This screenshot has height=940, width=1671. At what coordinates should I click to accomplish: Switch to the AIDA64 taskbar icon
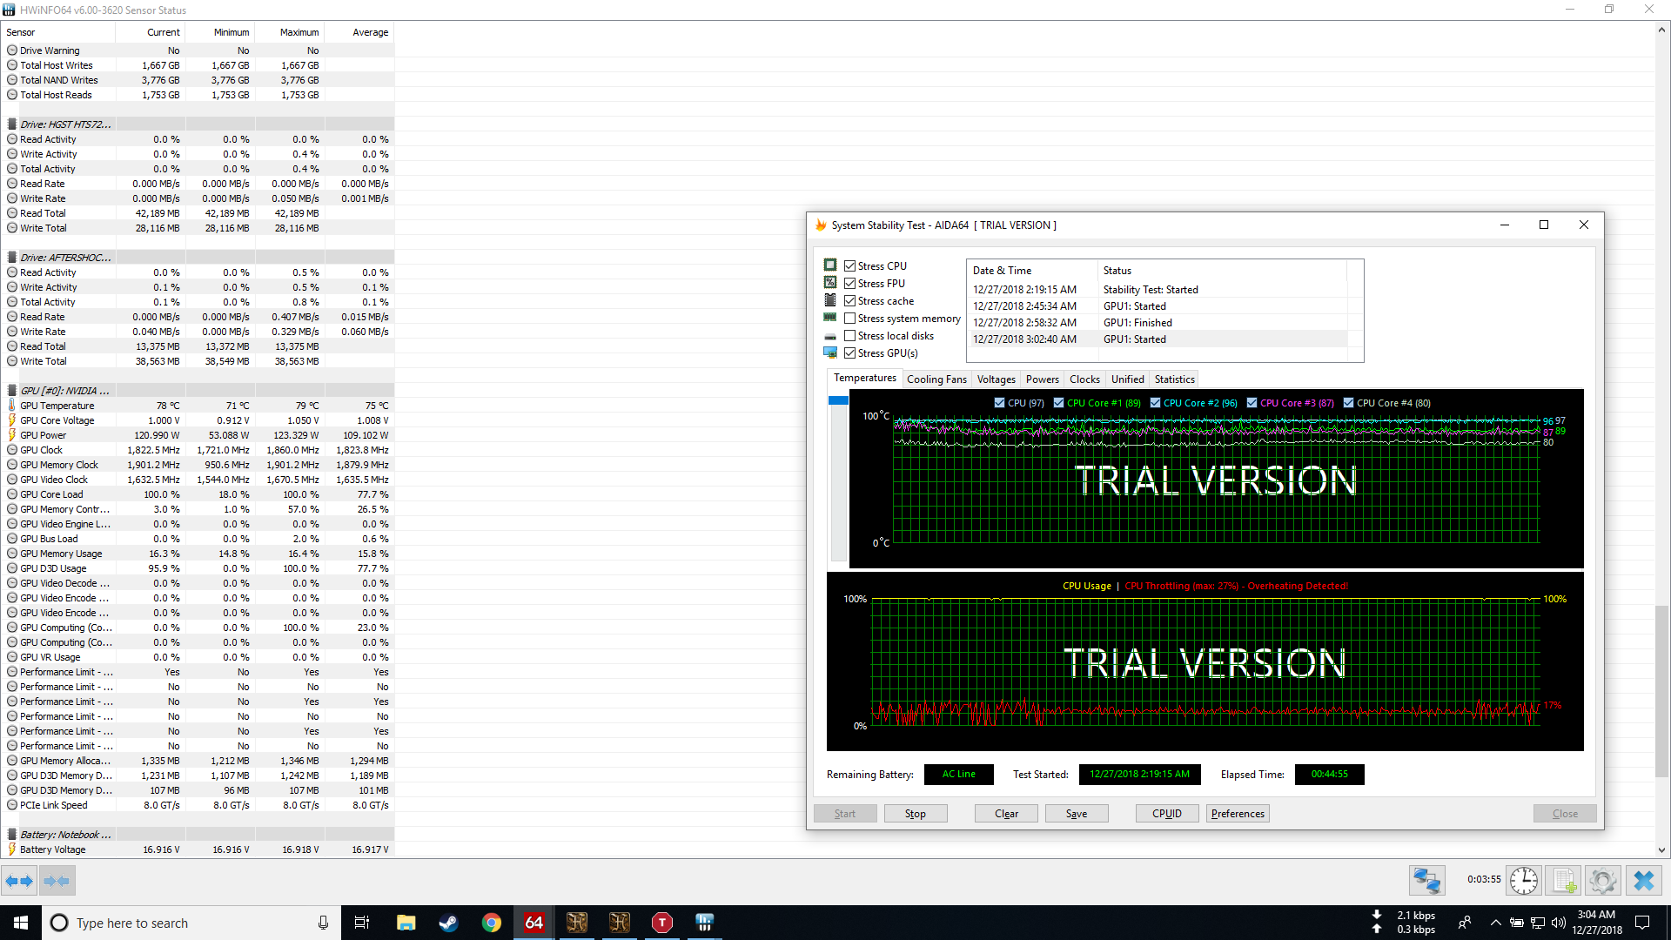pos(534,923)
